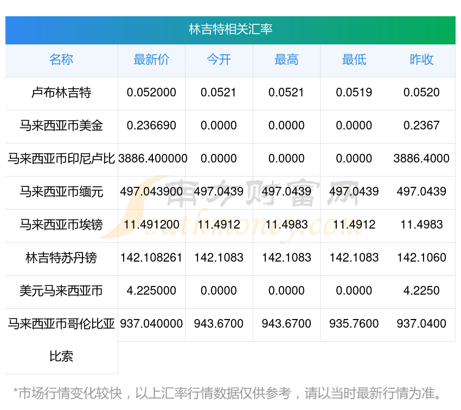Click 美元马来西亚币 最高 value 0.0000
The image size is (461, 410).
pos(286,291)
